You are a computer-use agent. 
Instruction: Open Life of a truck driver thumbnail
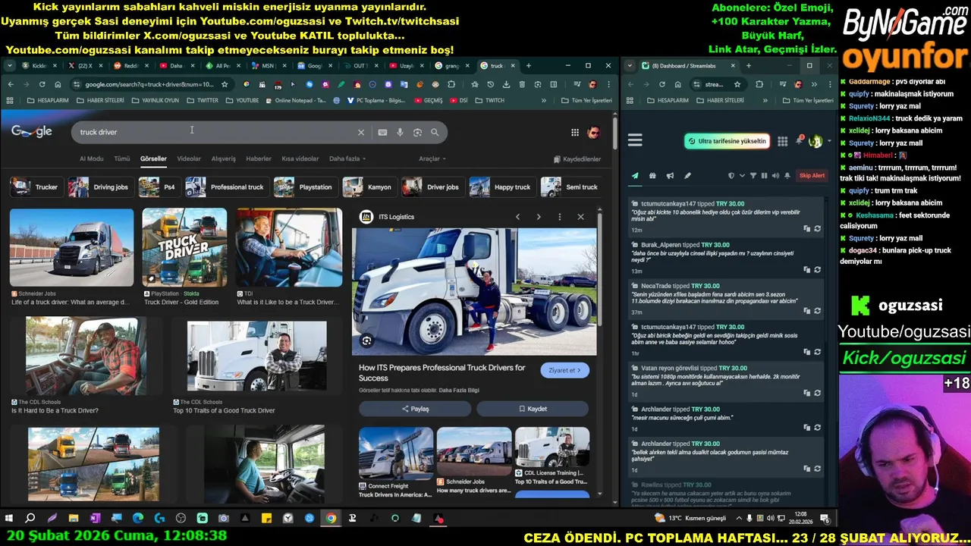(71, 248)
